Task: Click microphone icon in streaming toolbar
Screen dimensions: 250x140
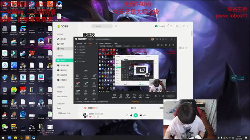Action: click(x=140, y=95)
